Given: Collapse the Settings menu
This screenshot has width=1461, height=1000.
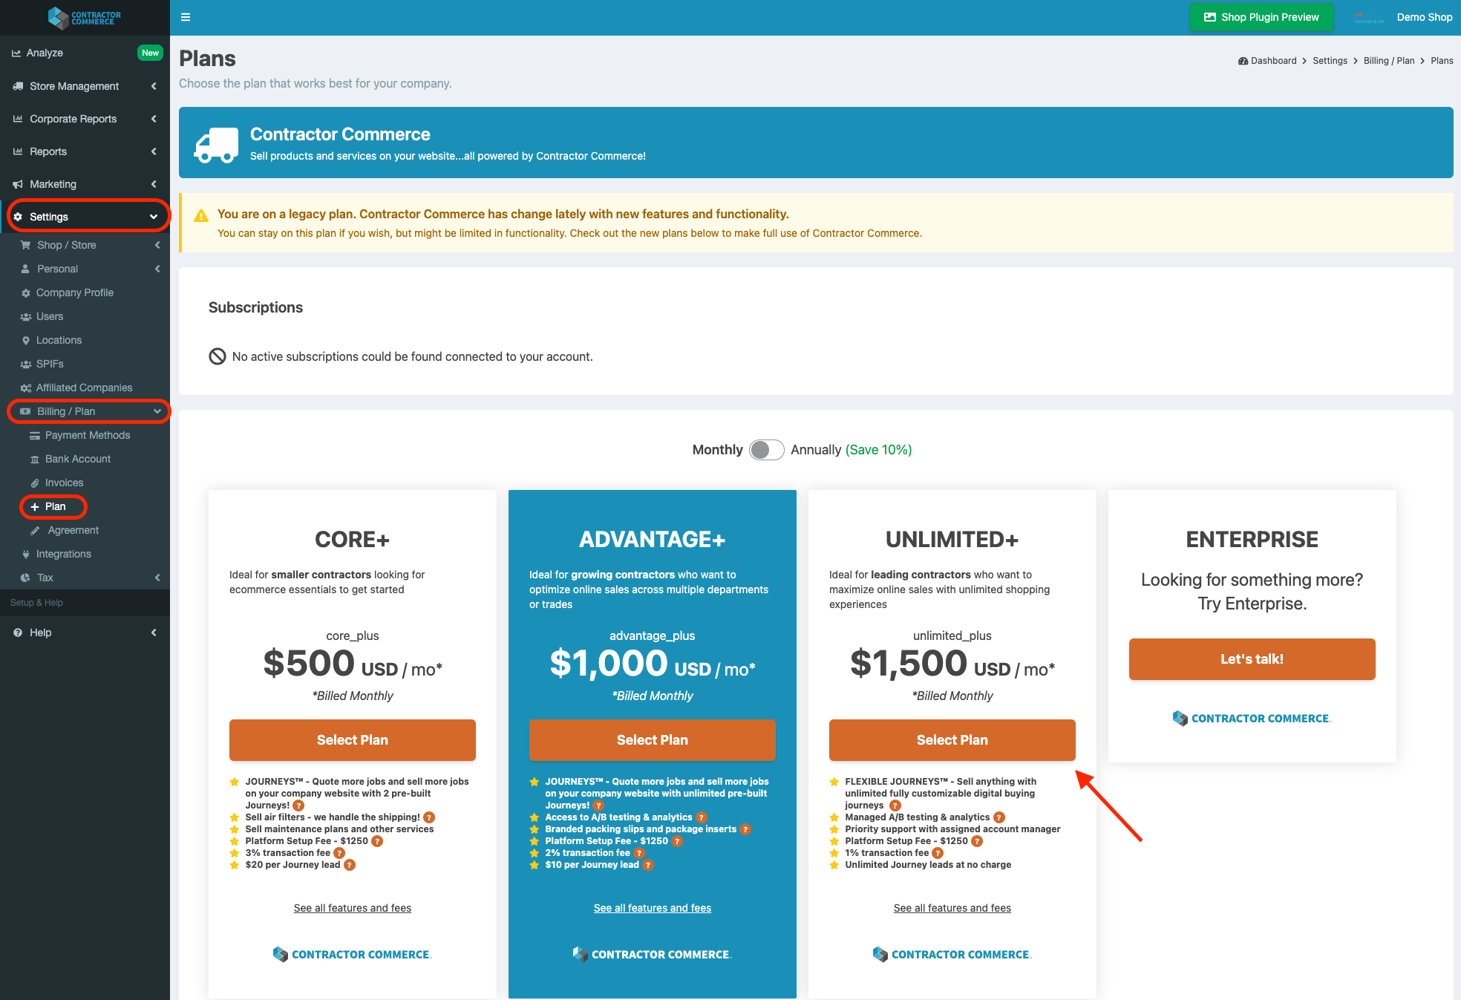Looking at the screenshot, I should click(85, 217).
